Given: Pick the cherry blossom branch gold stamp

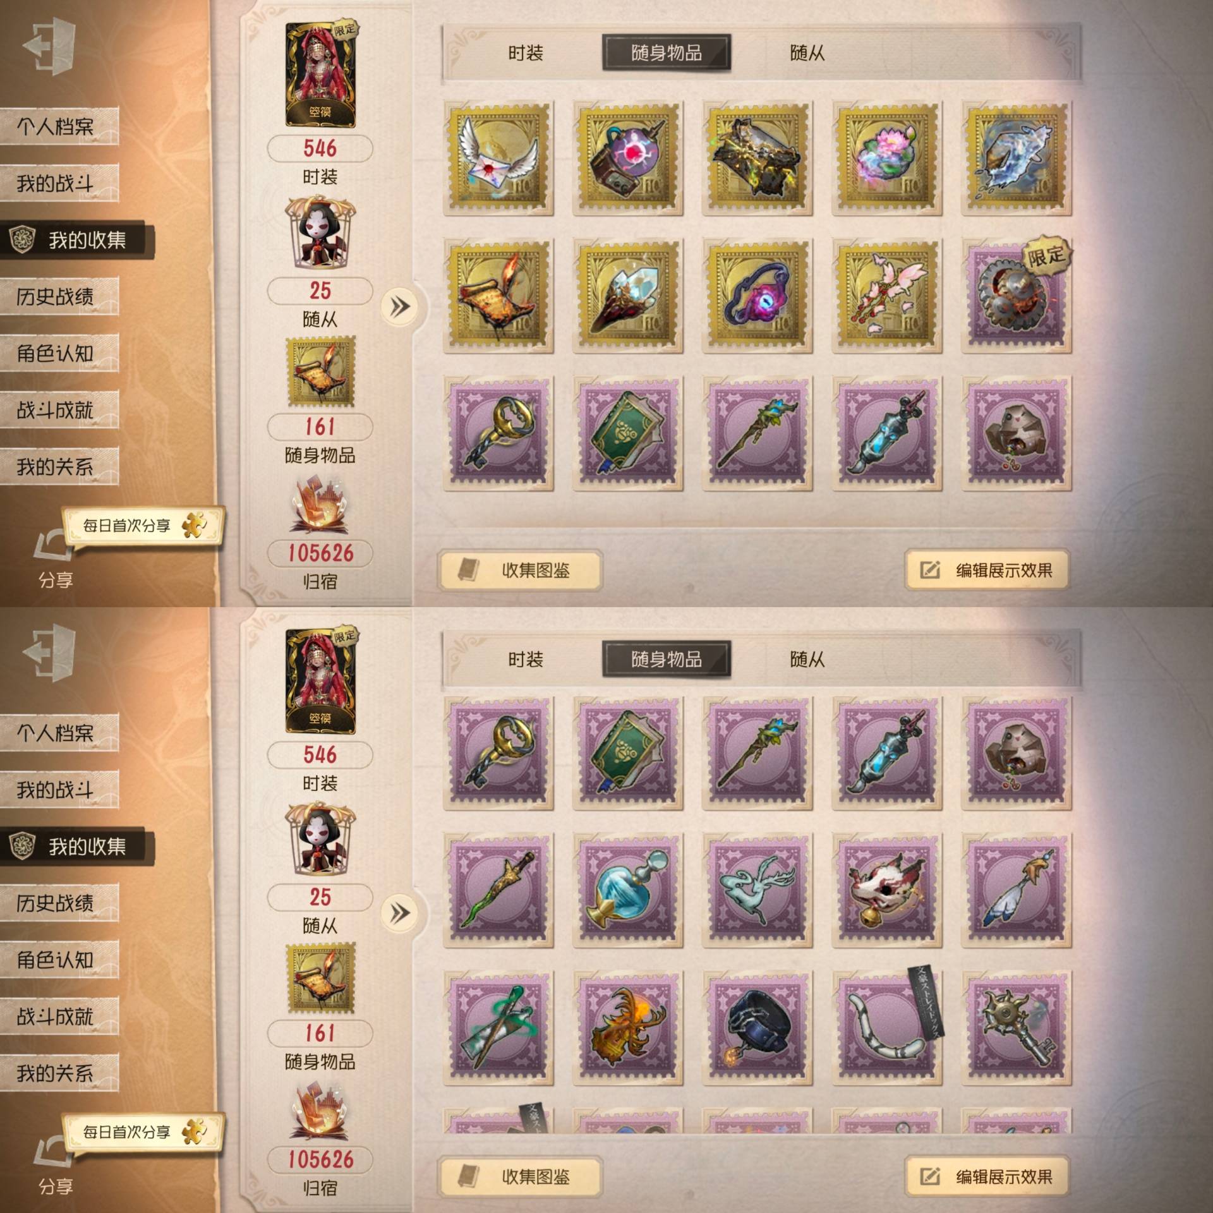Looking at the screenshot, I should 887,296.
